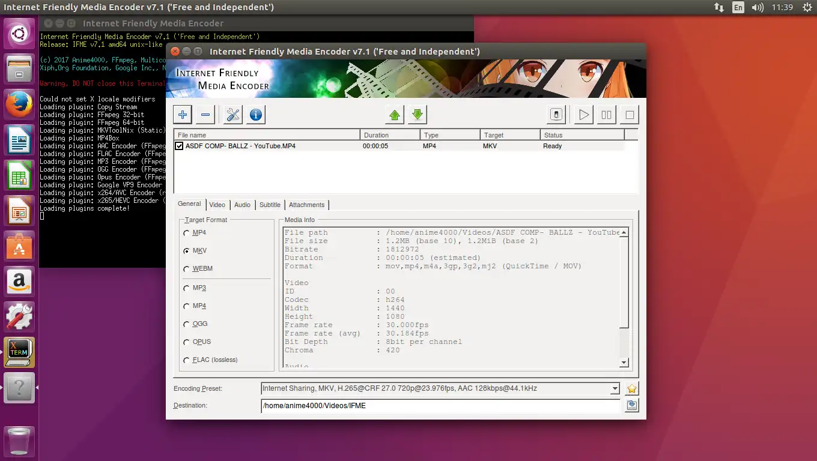This screenshot has width=817, height=461.
Task: Click the add file plus icon
Action: (x=183, y=115)
